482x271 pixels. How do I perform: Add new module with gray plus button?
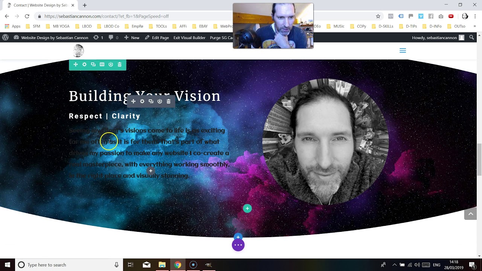151,171
